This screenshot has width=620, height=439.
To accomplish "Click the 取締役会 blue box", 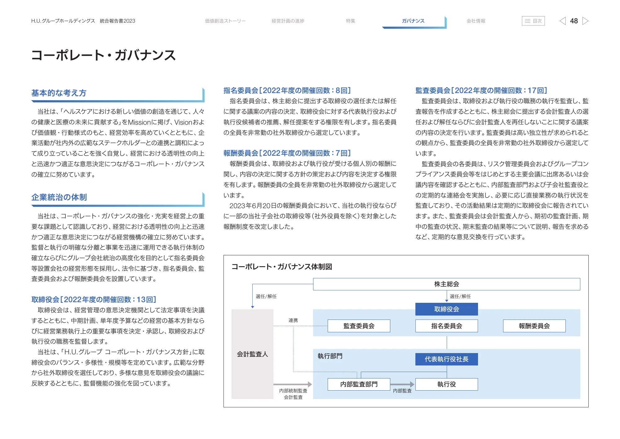I will 446,309.
